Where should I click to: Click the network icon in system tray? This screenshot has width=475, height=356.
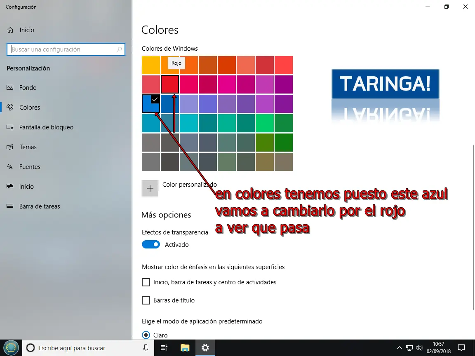click(409, 348)
